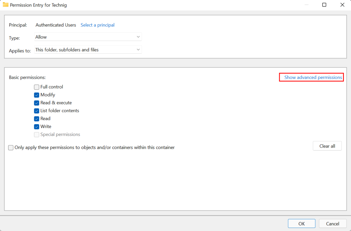
Task: Uncheck the Modify permission
Action: pos(37,95)
